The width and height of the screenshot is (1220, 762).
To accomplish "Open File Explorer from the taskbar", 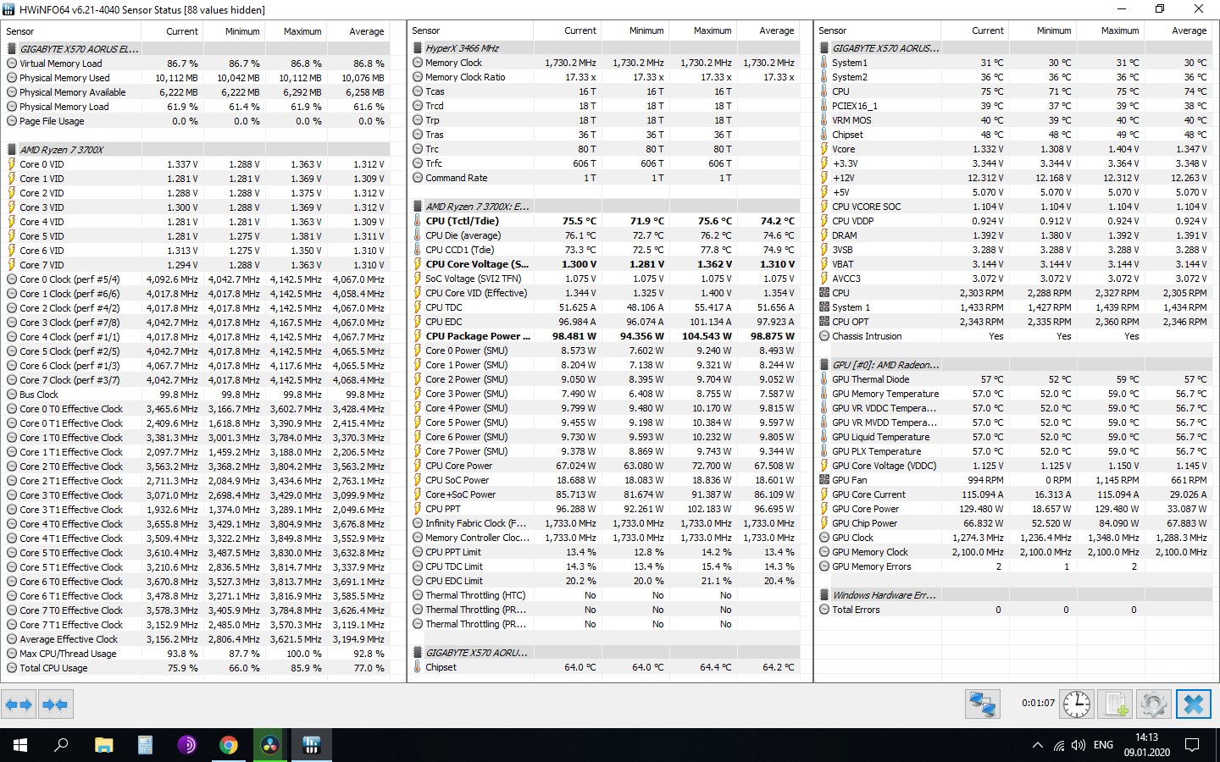I will 103,745.
